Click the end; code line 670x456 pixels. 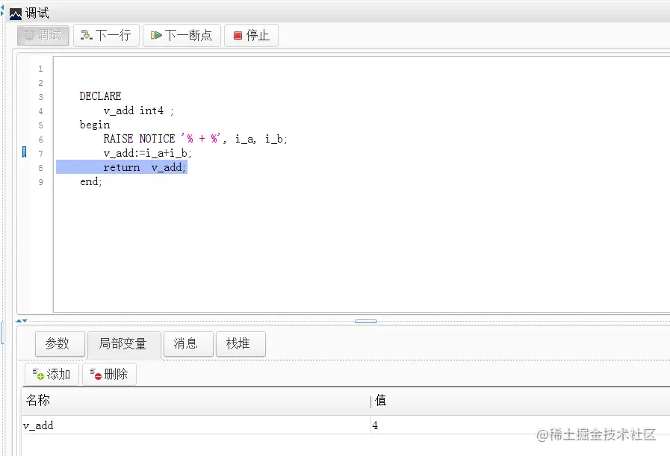[x=91, y=181]
